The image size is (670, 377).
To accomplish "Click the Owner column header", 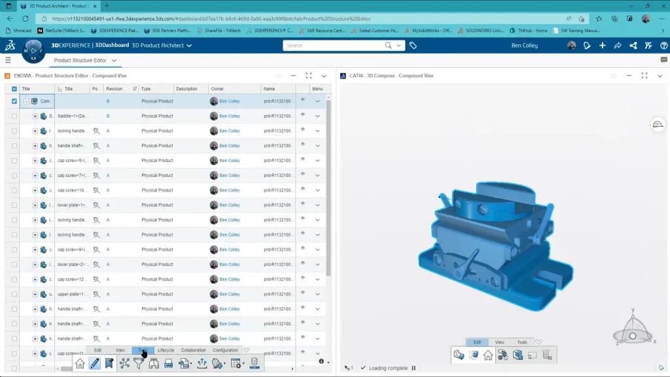I will click(x=217, y=89).
